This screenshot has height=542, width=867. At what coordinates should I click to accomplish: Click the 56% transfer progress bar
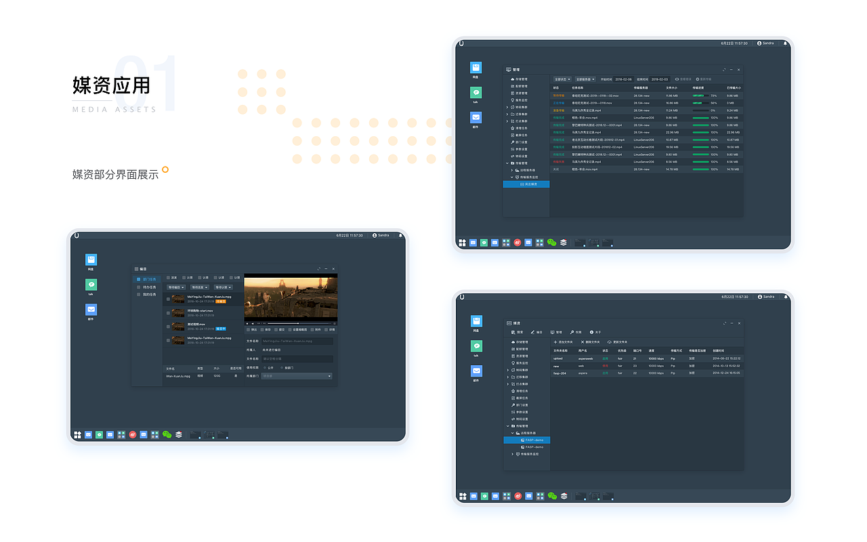pyautogui.click(x=700, y=103)
